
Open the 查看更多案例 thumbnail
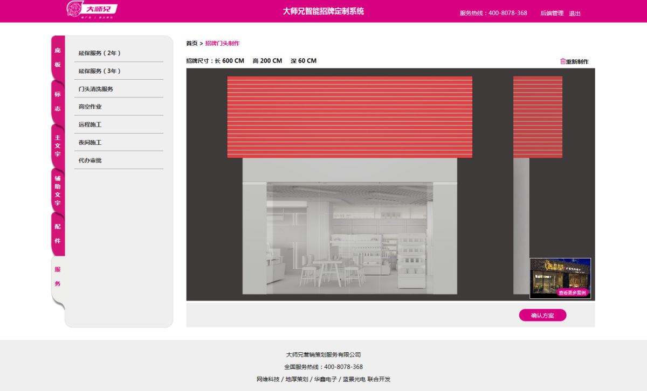click(x=560, y=278)
